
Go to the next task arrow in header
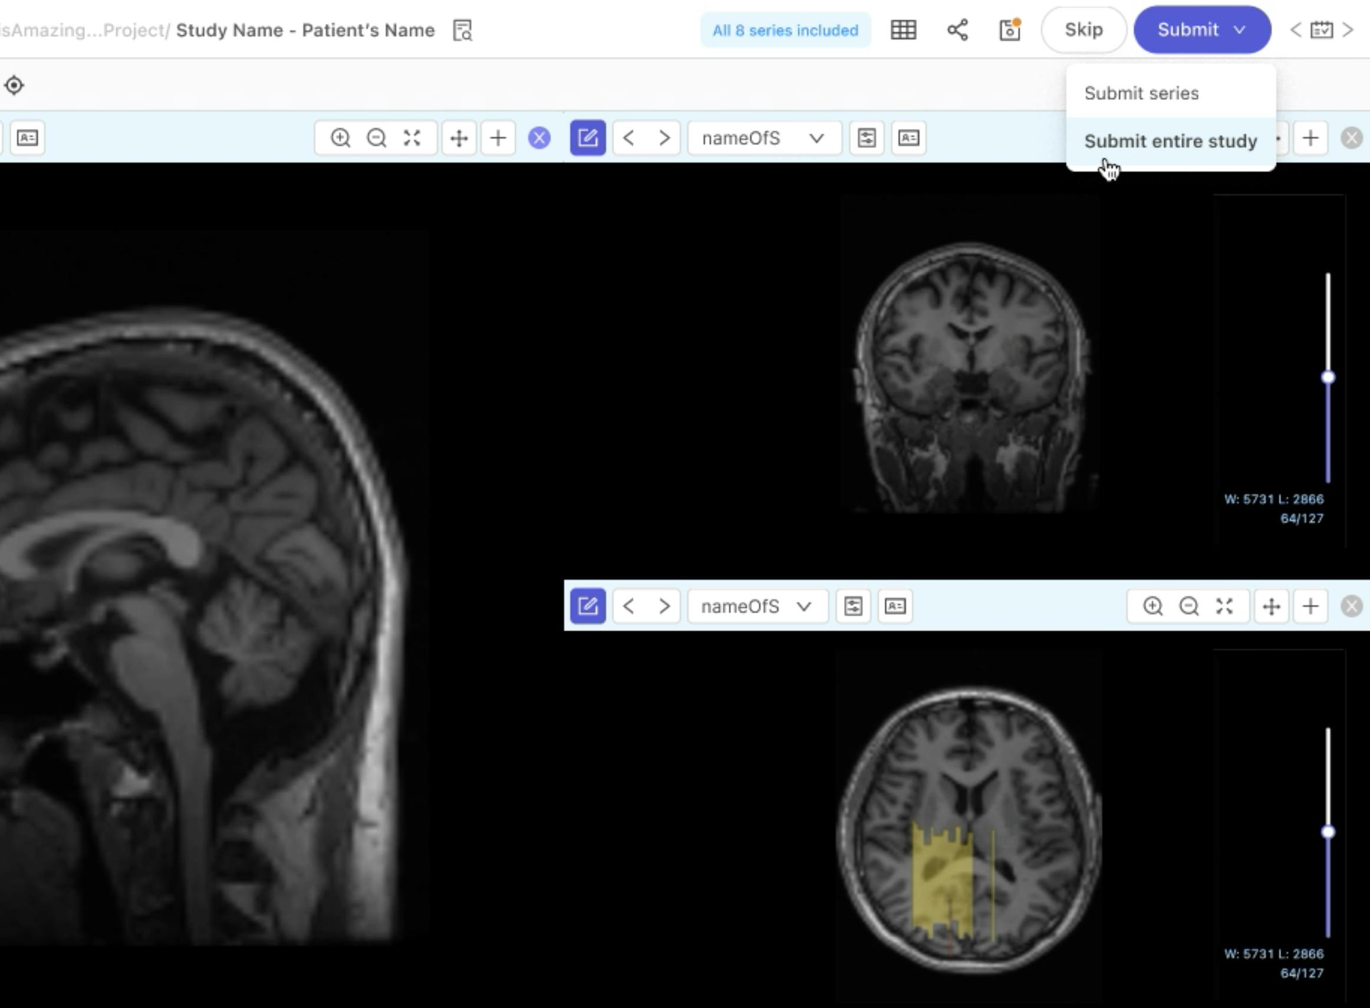(x=1348, y=30)
